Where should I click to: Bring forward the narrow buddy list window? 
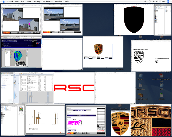click(x=7, y=88)
